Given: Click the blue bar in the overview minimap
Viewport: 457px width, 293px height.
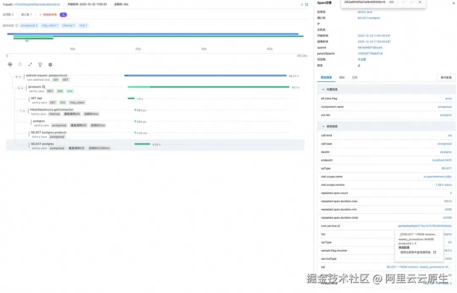Looking at the screenshot, I should pyautogui.click(x=153, y=34).
